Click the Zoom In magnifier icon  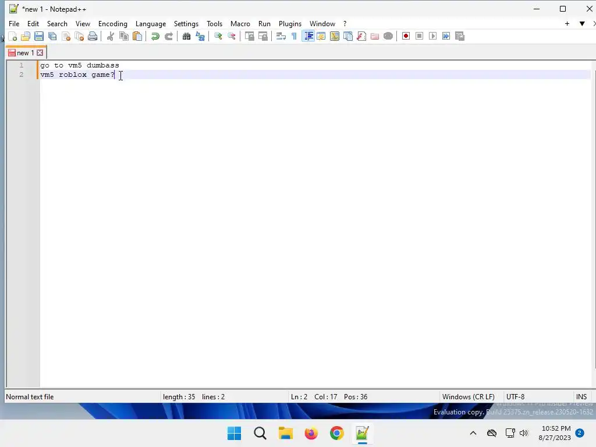tap(218, 36)
